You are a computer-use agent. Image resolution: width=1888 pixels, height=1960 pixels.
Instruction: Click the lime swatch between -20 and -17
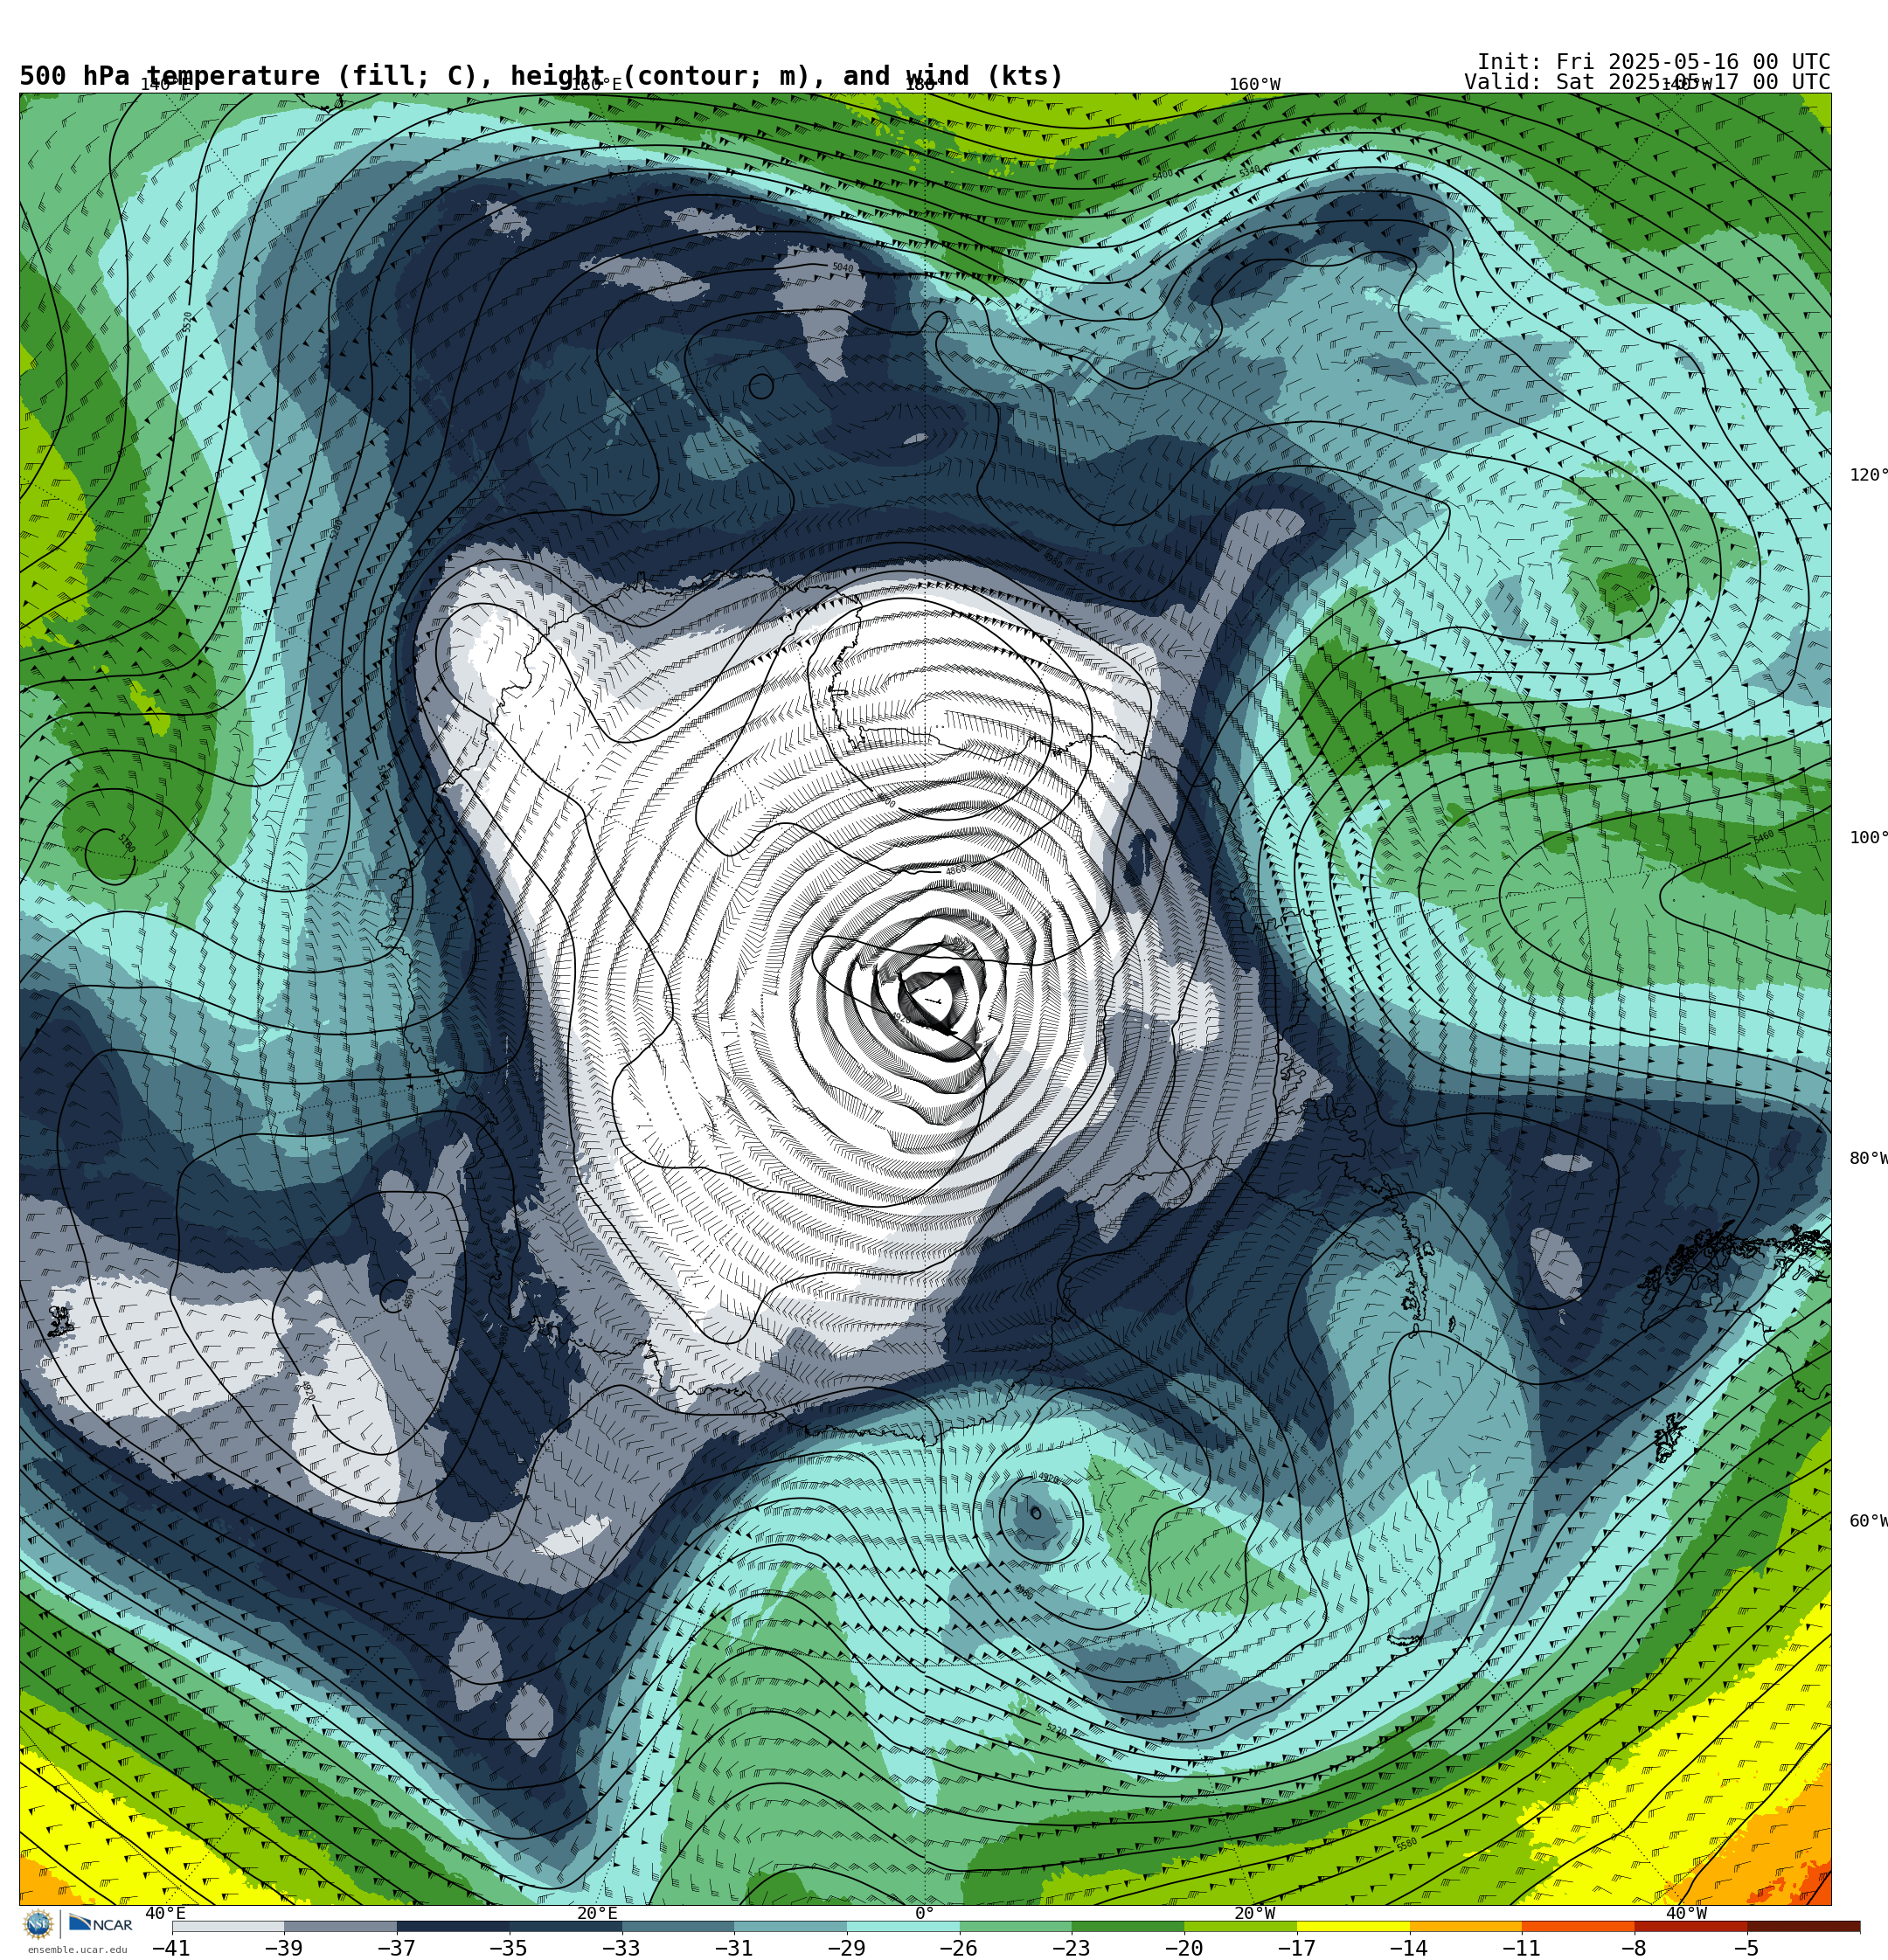pyautogui.click(x=1240, y=1926)
